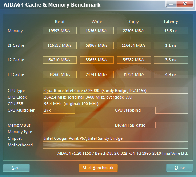The image size is (196, 177).
Task: Click the L3 Cache row label
Action: (x=16, y=74)
